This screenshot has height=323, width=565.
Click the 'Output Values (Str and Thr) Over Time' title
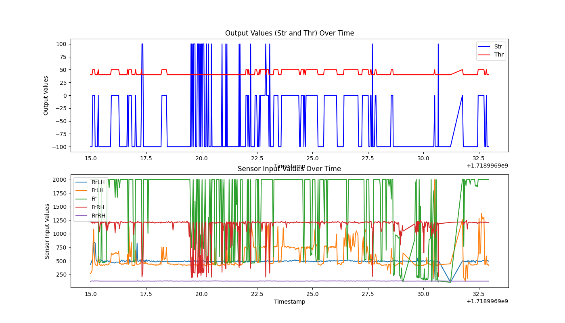pyautogui.click(x=289, y=33)
